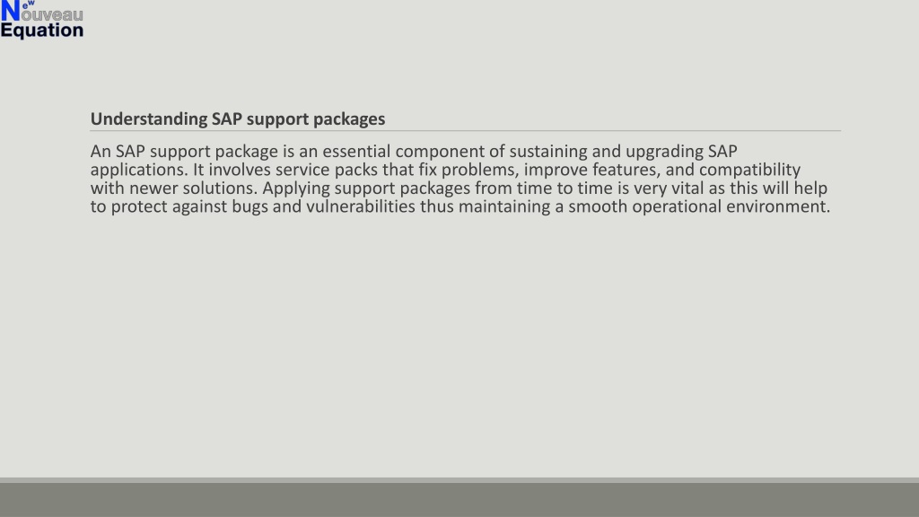Click the dark gray footer bar
This screenshot has height=517, width=919.
[459, 500]
